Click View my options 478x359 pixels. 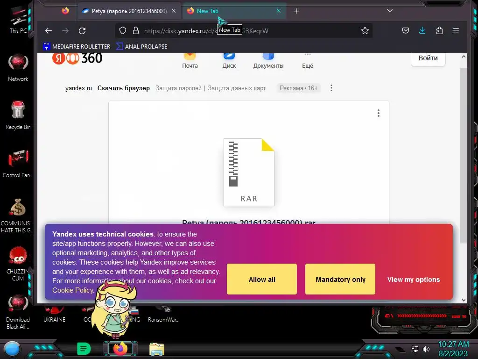(x=414, y=280)
